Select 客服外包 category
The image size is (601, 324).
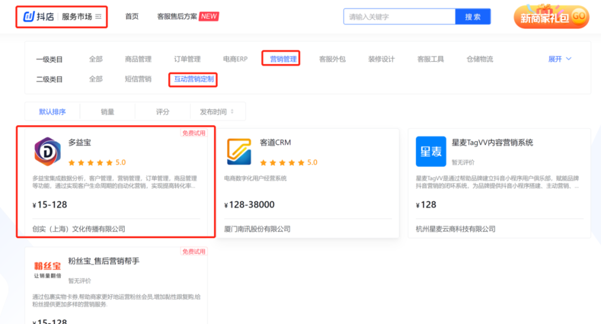(332, 59)
